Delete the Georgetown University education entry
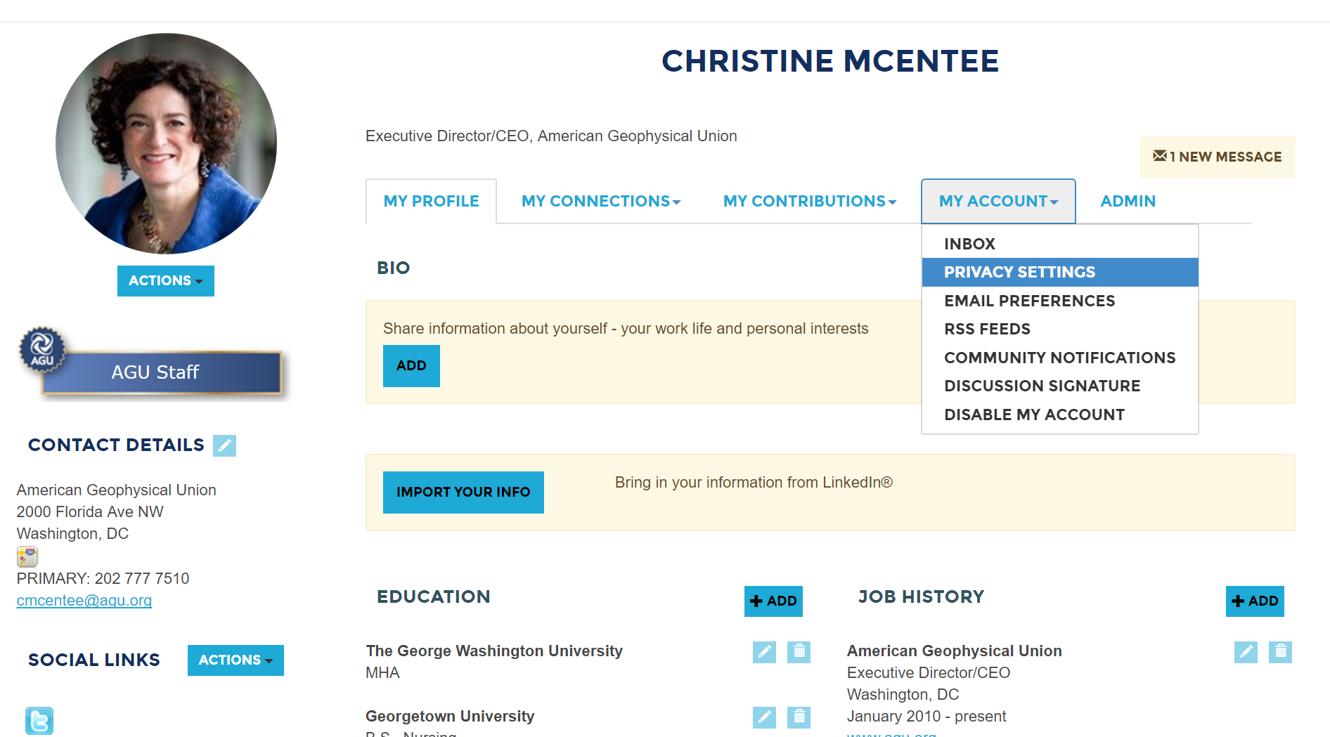The height and width of the screenshot is (737, 1330). point(799,717)
